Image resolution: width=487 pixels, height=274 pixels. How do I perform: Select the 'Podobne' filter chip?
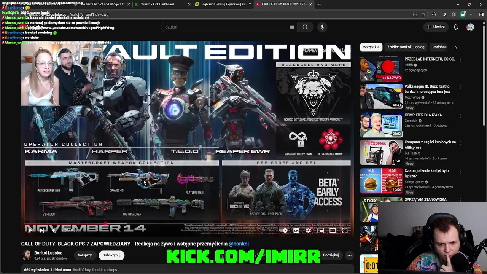439,47
